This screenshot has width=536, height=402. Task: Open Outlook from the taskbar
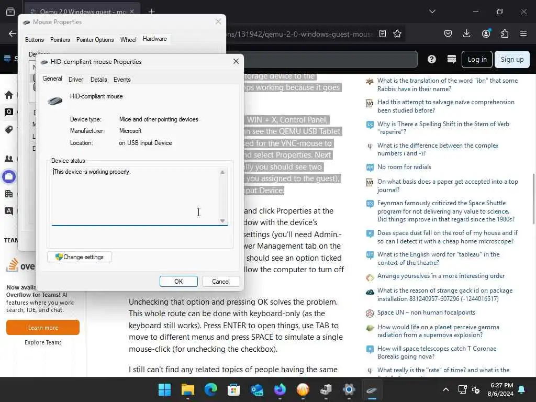[256, 389]
